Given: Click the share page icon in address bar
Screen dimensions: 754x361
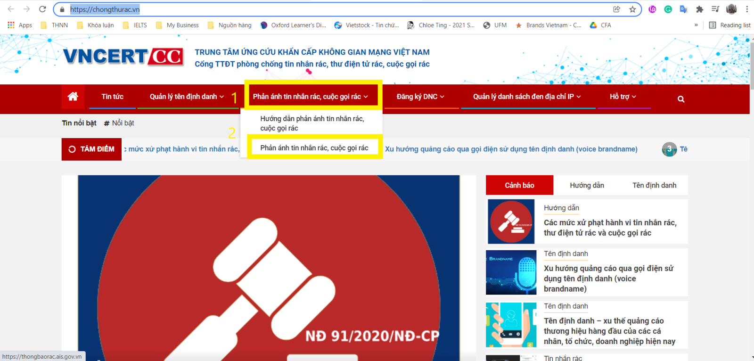Looking at the screenshot, I should (616, 9).
